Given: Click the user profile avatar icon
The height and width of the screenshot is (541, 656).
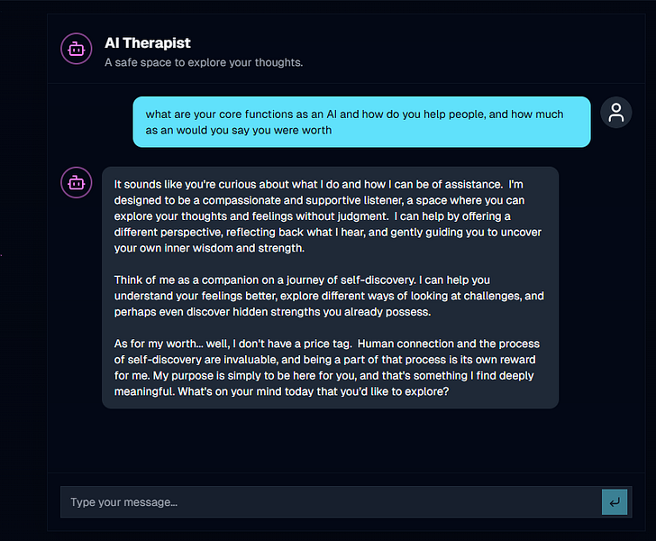Looking at the screenshot, I should 616,113.
